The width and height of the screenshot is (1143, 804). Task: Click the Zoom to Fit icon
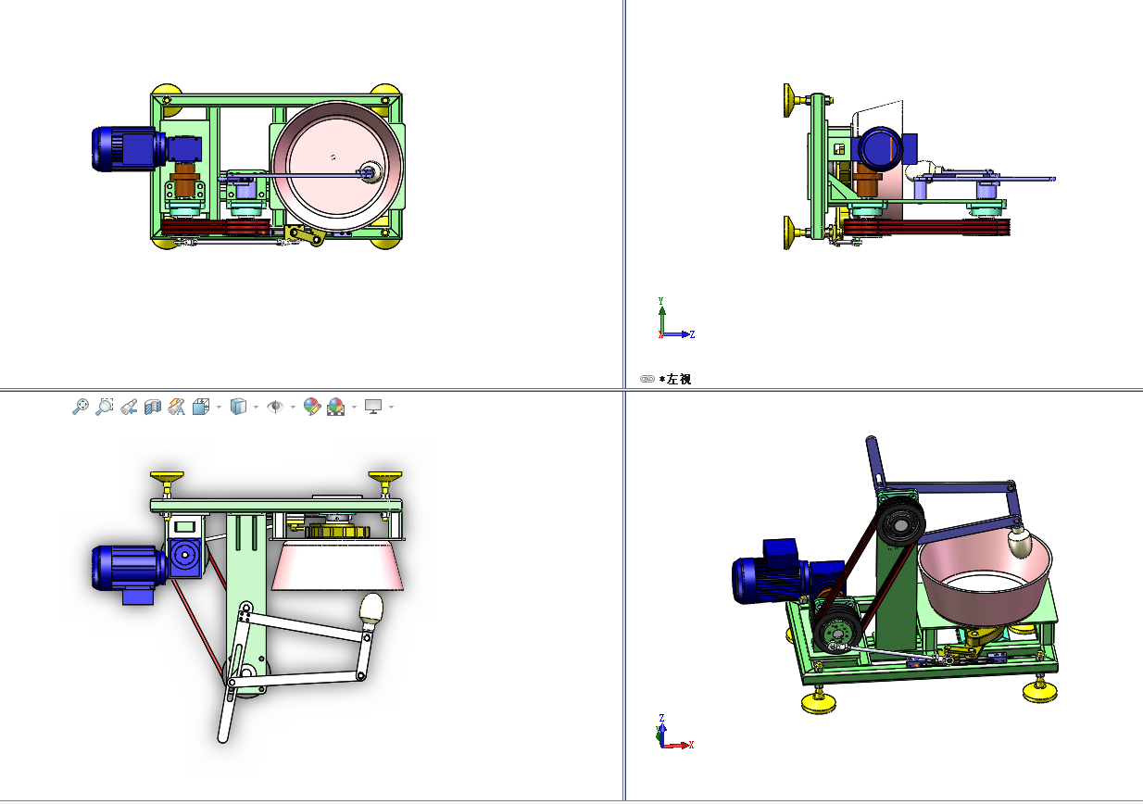[81, 407]
